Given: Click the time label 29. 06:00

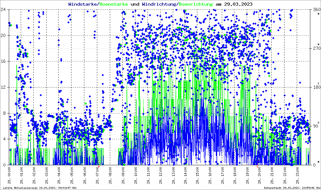Looking at the screenshot, I should click(x=84, y=175).
